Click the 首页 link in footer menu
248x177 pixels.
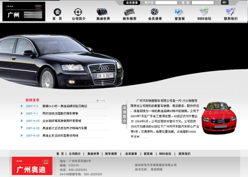60,154
